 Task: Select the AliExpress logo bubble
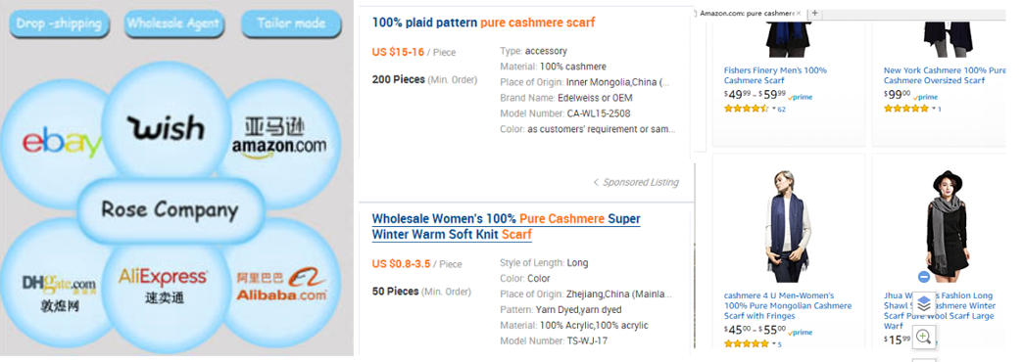162,286
